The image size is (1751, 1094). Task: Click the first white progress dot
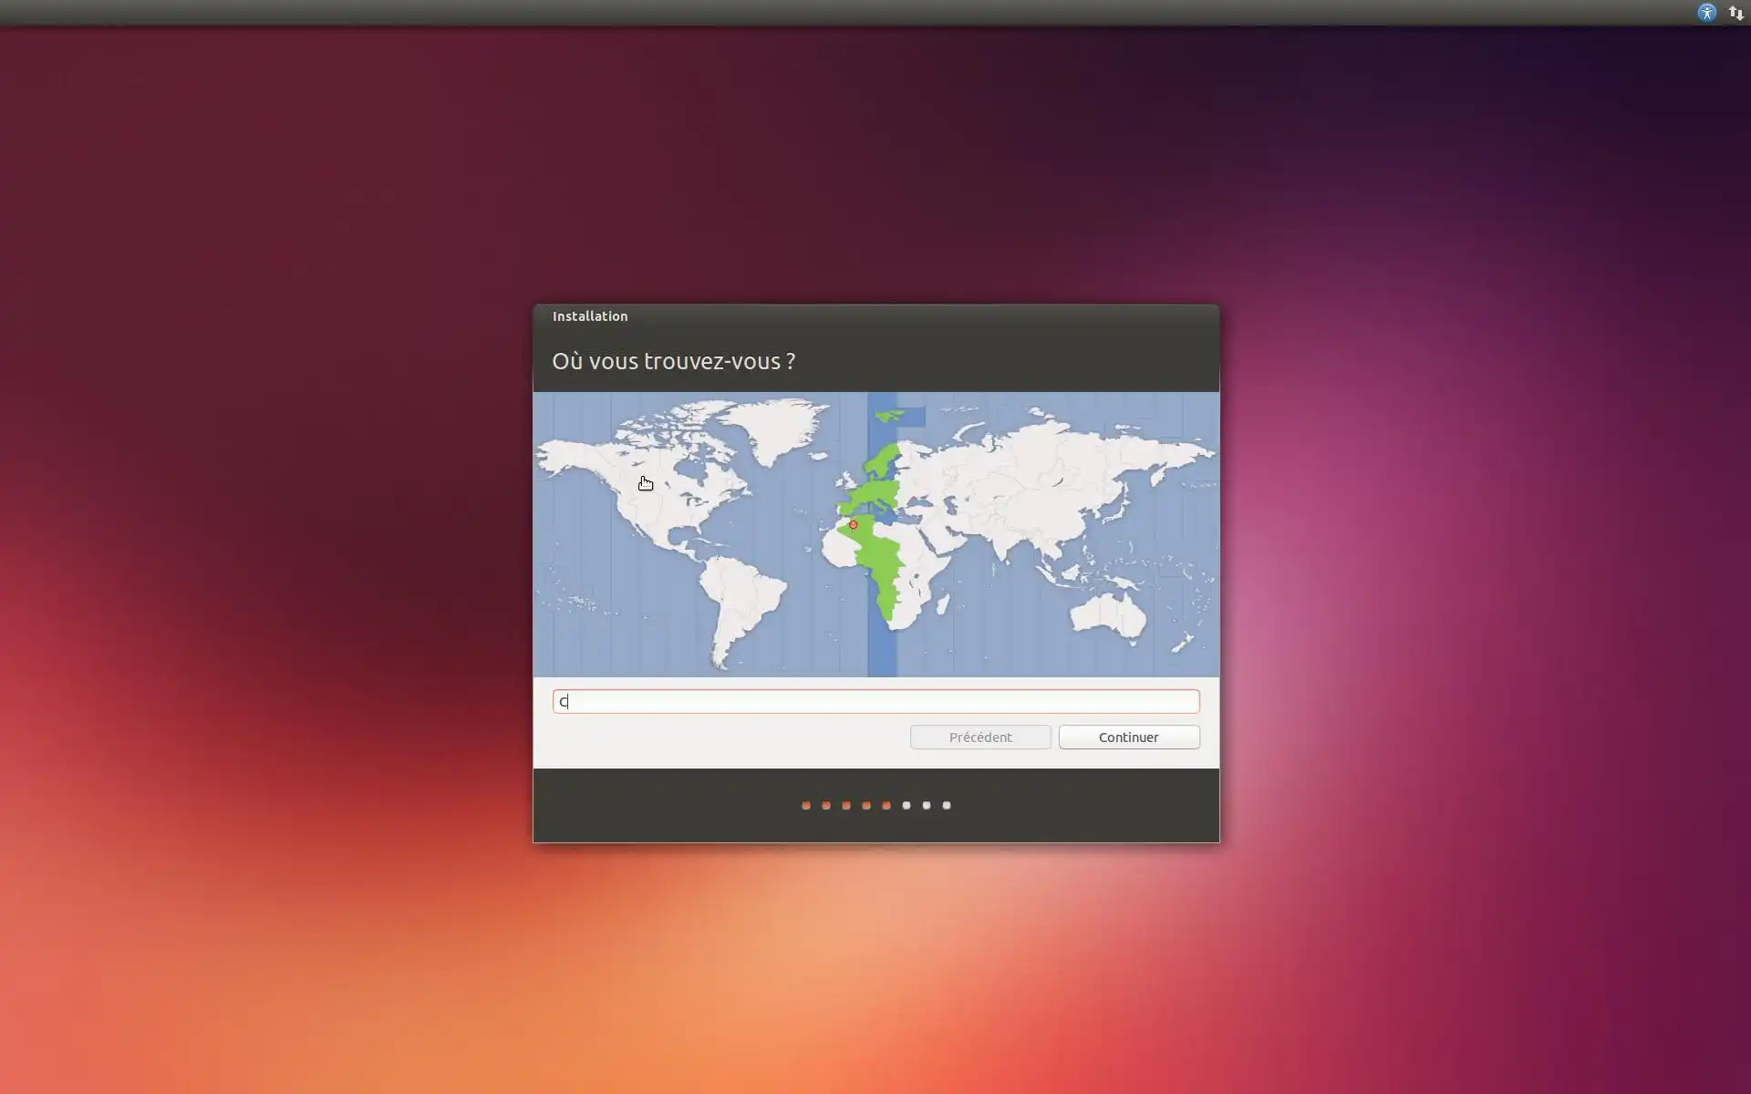click(906, 805)
